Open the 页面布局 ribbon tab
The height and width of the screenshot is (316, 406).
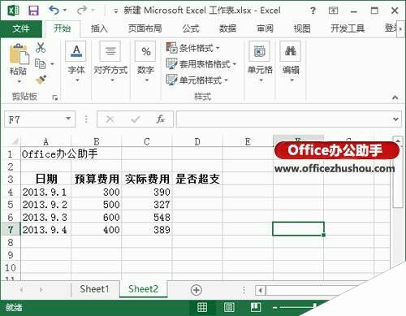145,28
